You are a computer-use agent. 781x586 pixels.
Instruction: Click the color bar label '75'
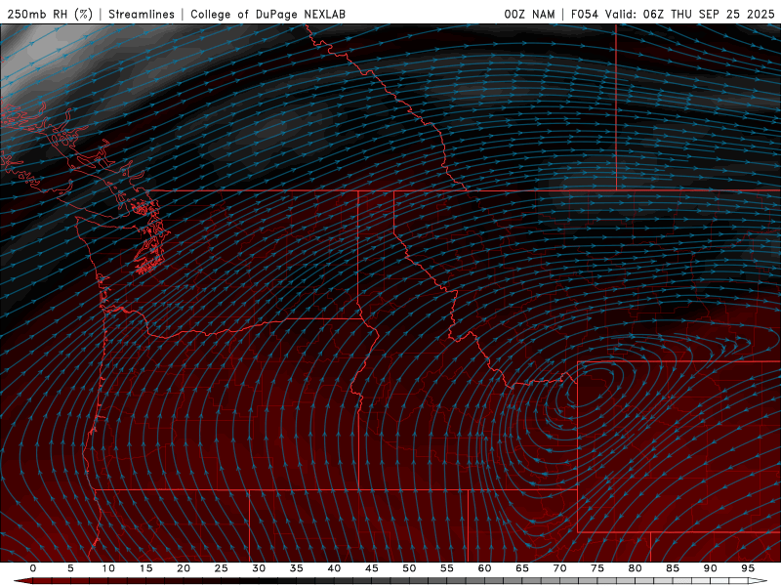pyautogui.click(x=597, y=568)
